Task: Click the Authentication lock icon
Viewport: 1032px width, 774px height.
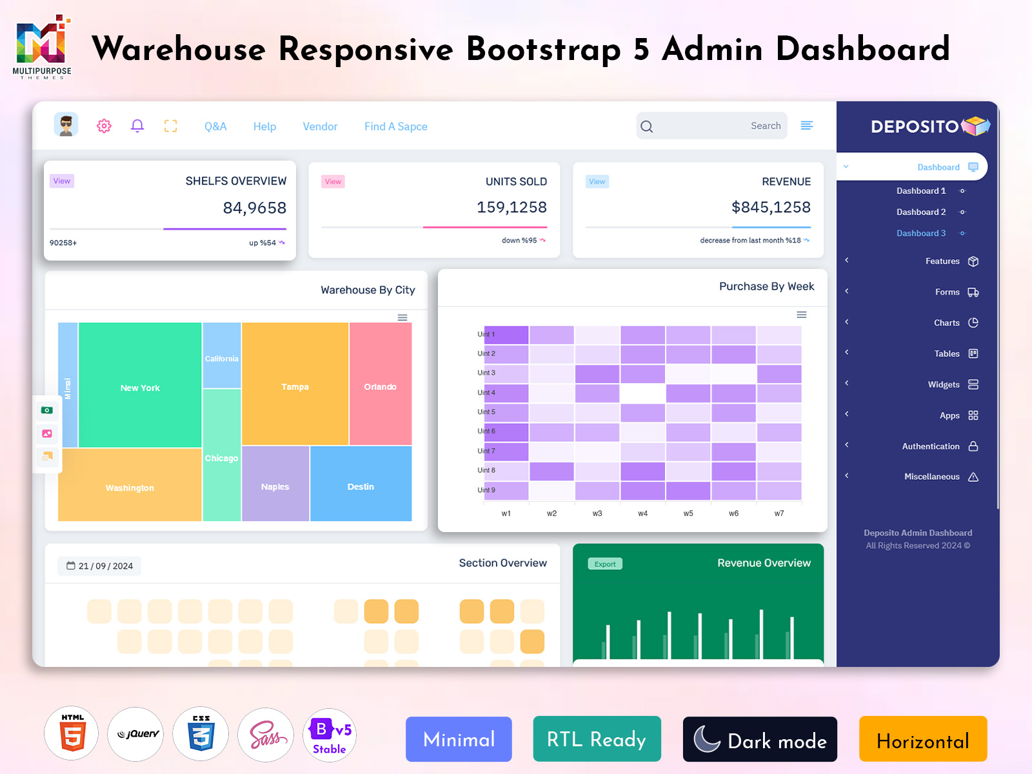Action: pyautogui.click(x=973, y=446)
